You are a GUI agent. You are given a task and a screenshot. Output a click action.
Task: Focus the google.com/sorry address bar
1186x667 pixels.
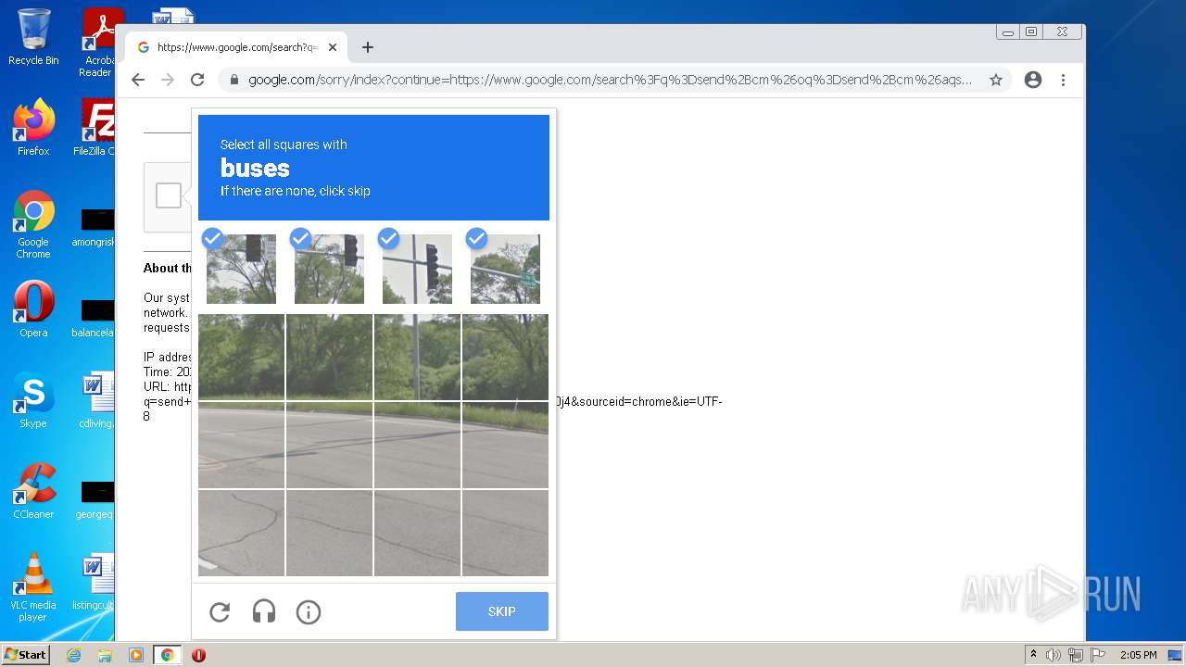pos(611,80)
